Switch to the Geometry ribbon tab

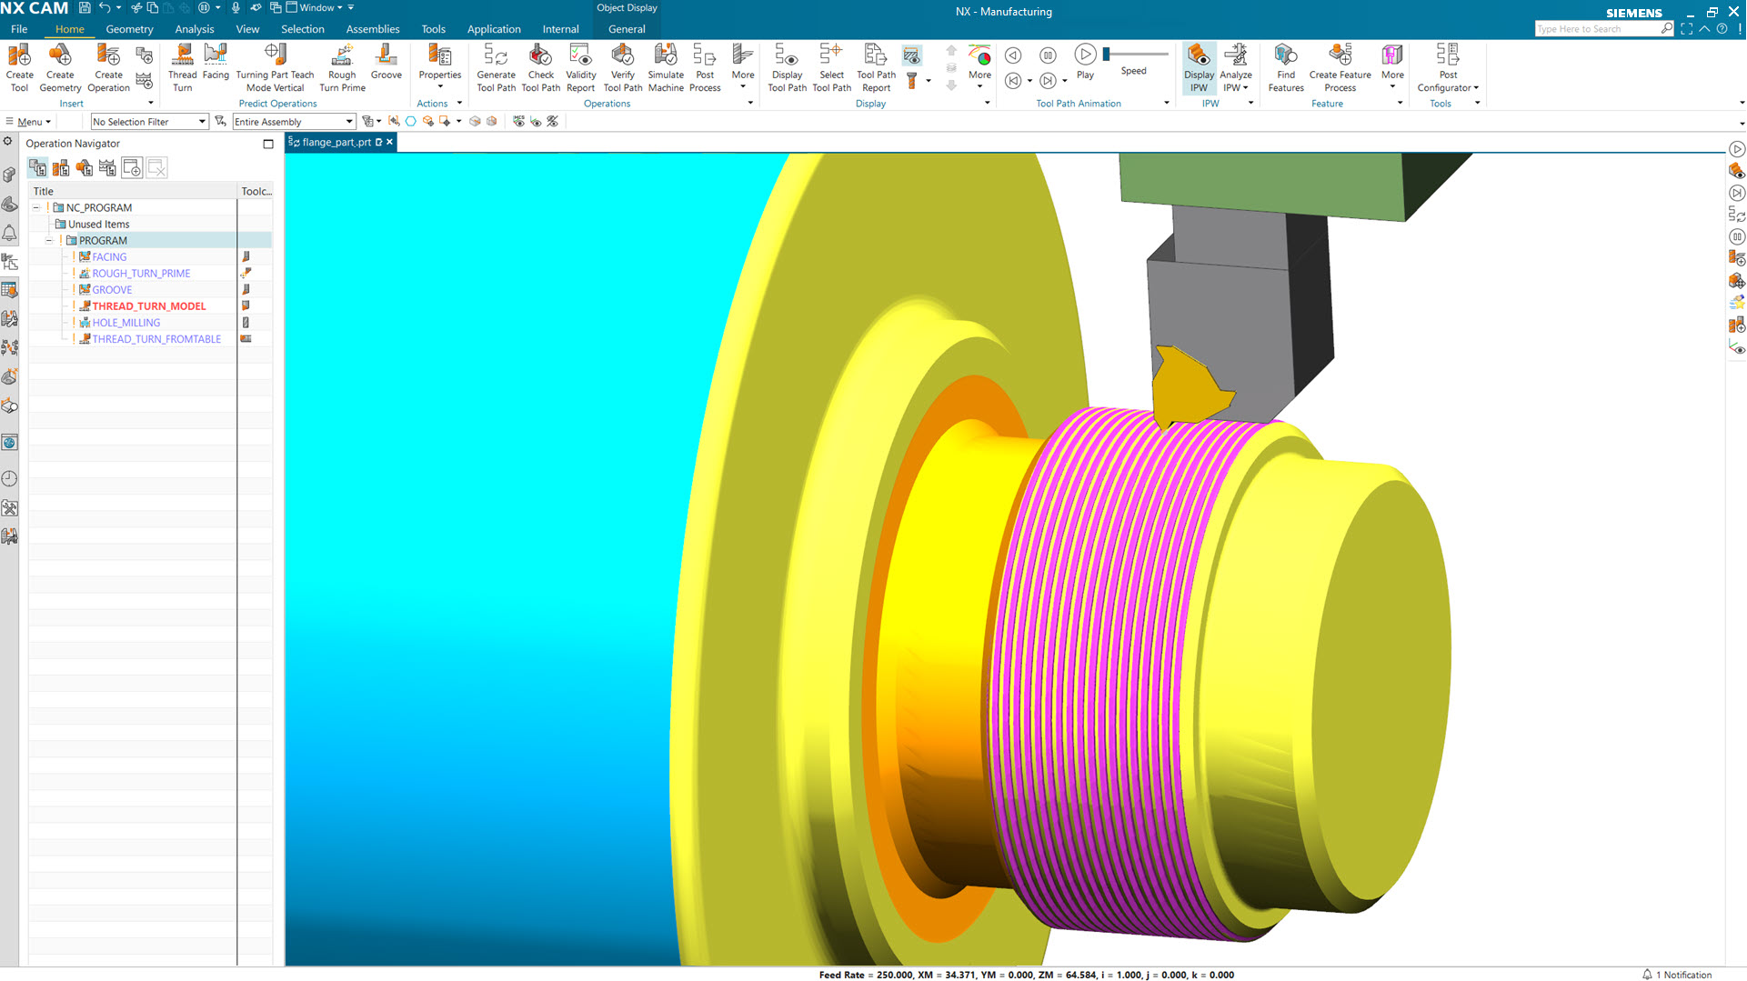pyautogui.click(x=129, y=28)
